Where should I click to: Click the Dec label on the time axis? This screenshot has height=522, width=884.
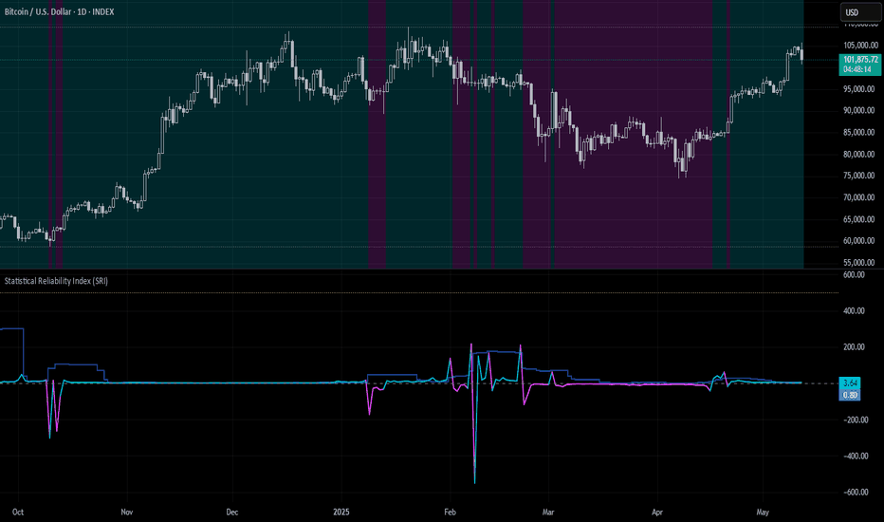pos(232,513)
